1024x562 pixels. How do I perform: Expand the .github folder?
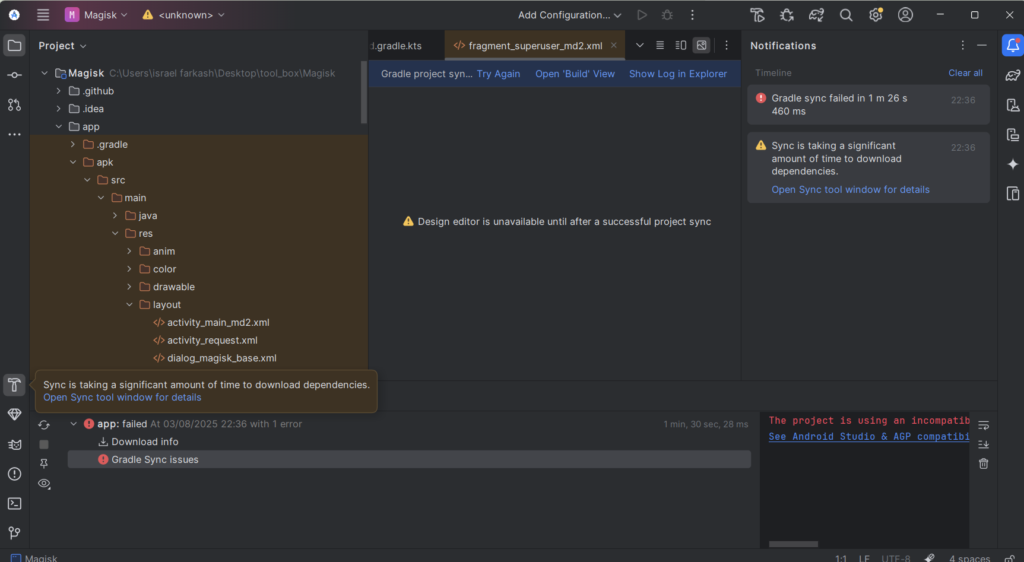click(x=59, y=91)
